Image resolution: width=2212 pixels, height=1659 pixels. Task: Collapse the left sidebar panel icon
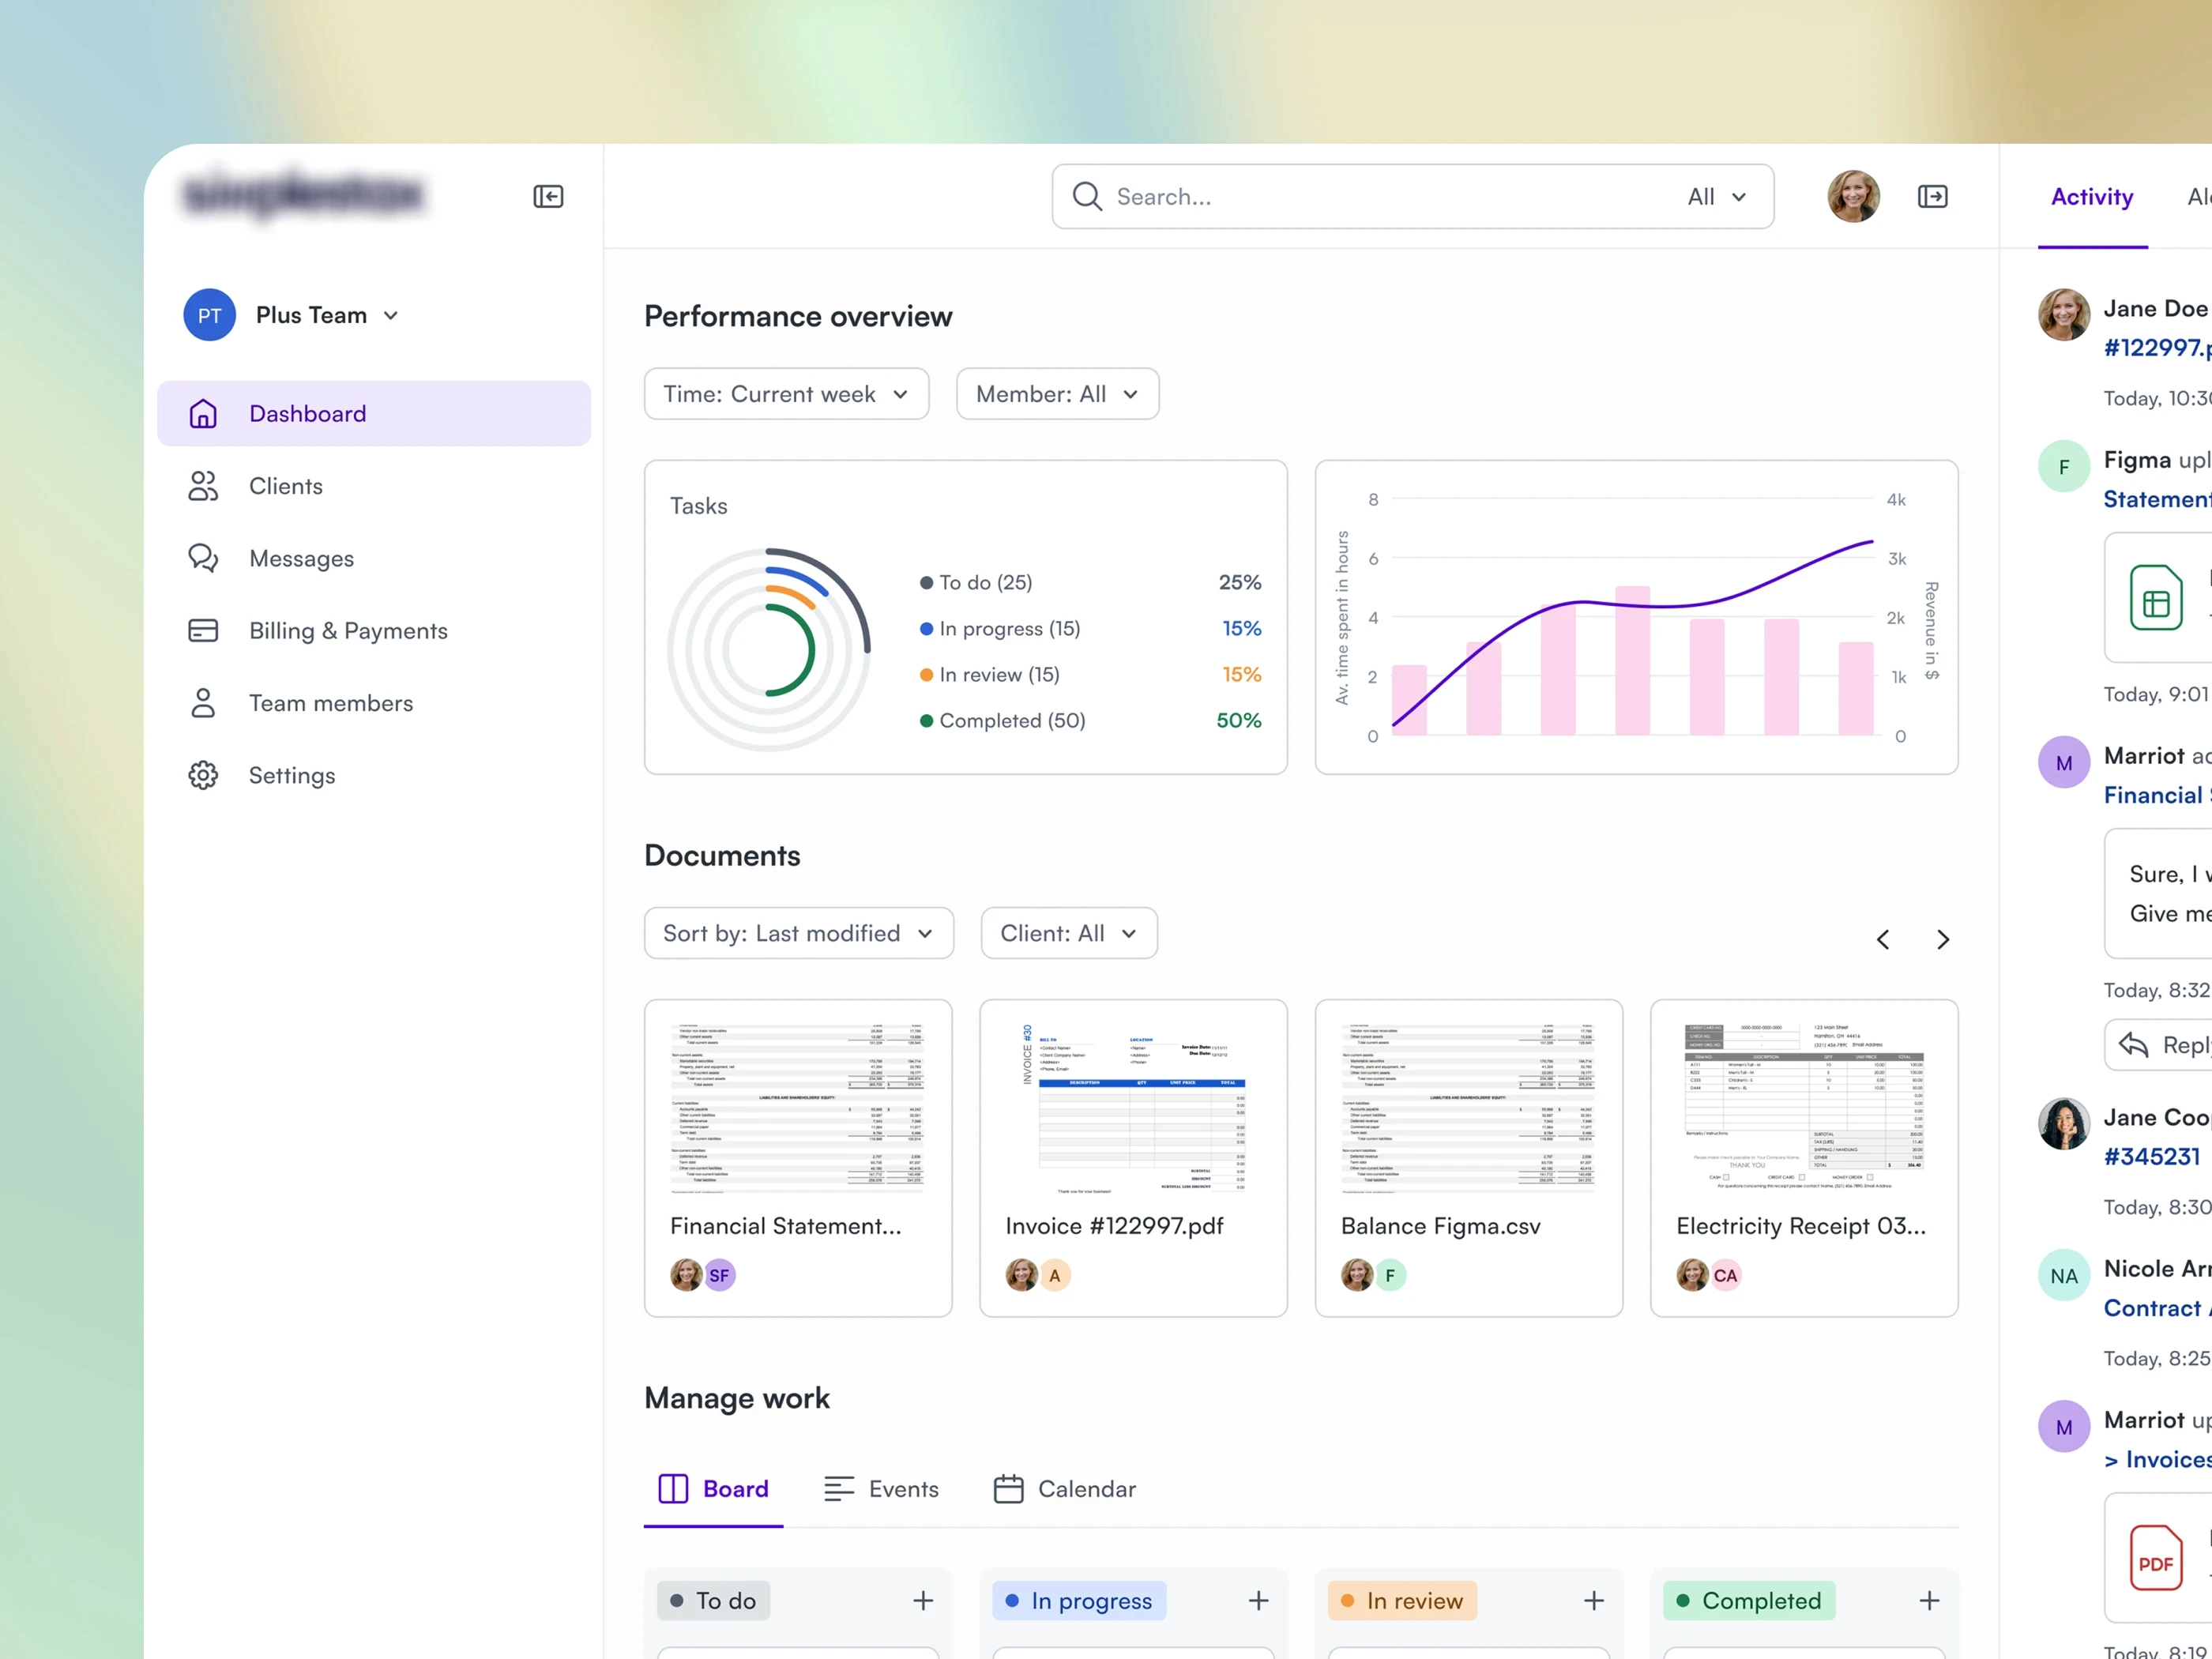(x=548, y=196)
